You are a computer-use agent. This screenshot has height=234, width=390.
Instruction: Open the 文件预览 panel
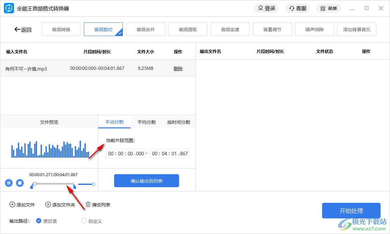click(49, 122)
